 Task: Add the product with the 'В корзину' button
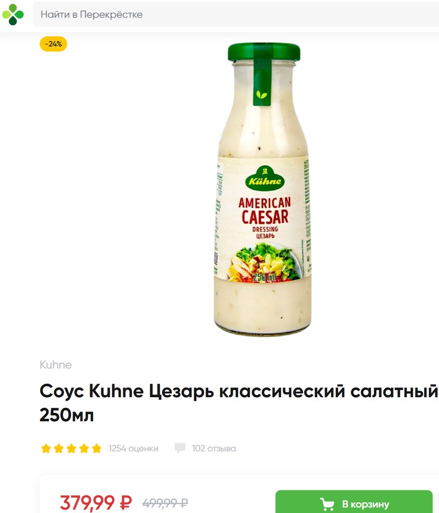pos(354,501)
